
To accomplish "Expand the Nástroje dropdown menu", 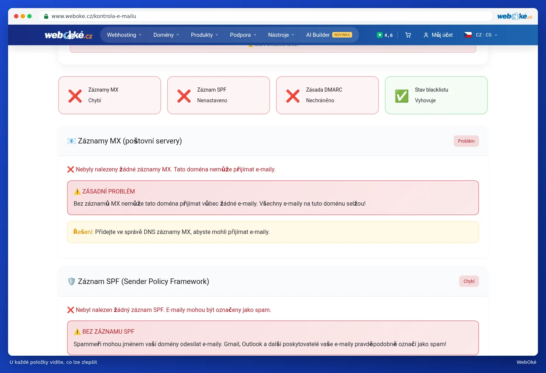I will [x=281, y=35].
